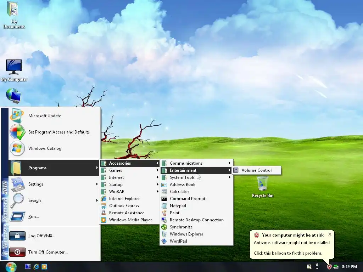Click Log Off VM8... text

pyautogui.click(x=42, y=236)
